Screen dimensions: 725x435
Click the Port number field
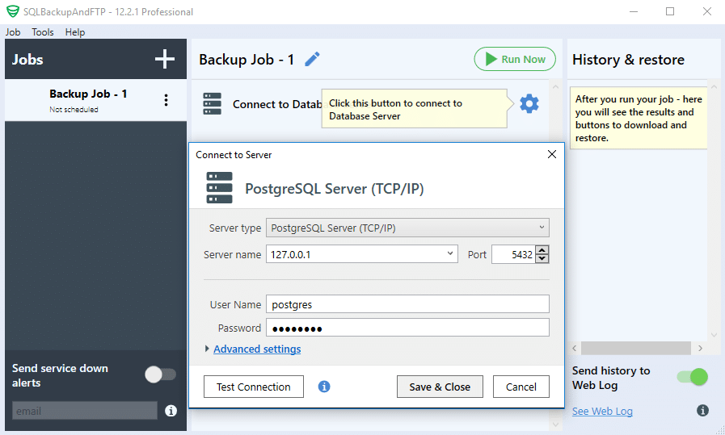[x=513, y=254]
